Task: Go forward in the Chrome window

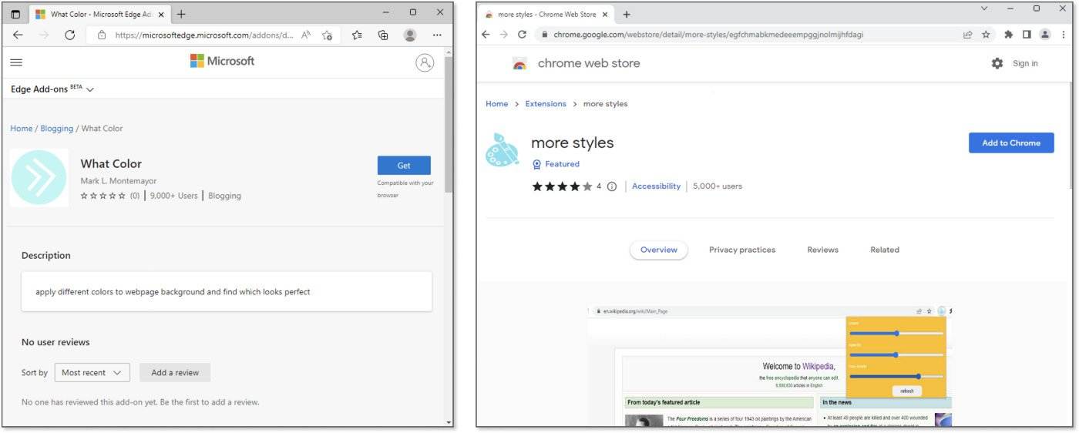Action: pyautogui.click(x=503, y=35)
